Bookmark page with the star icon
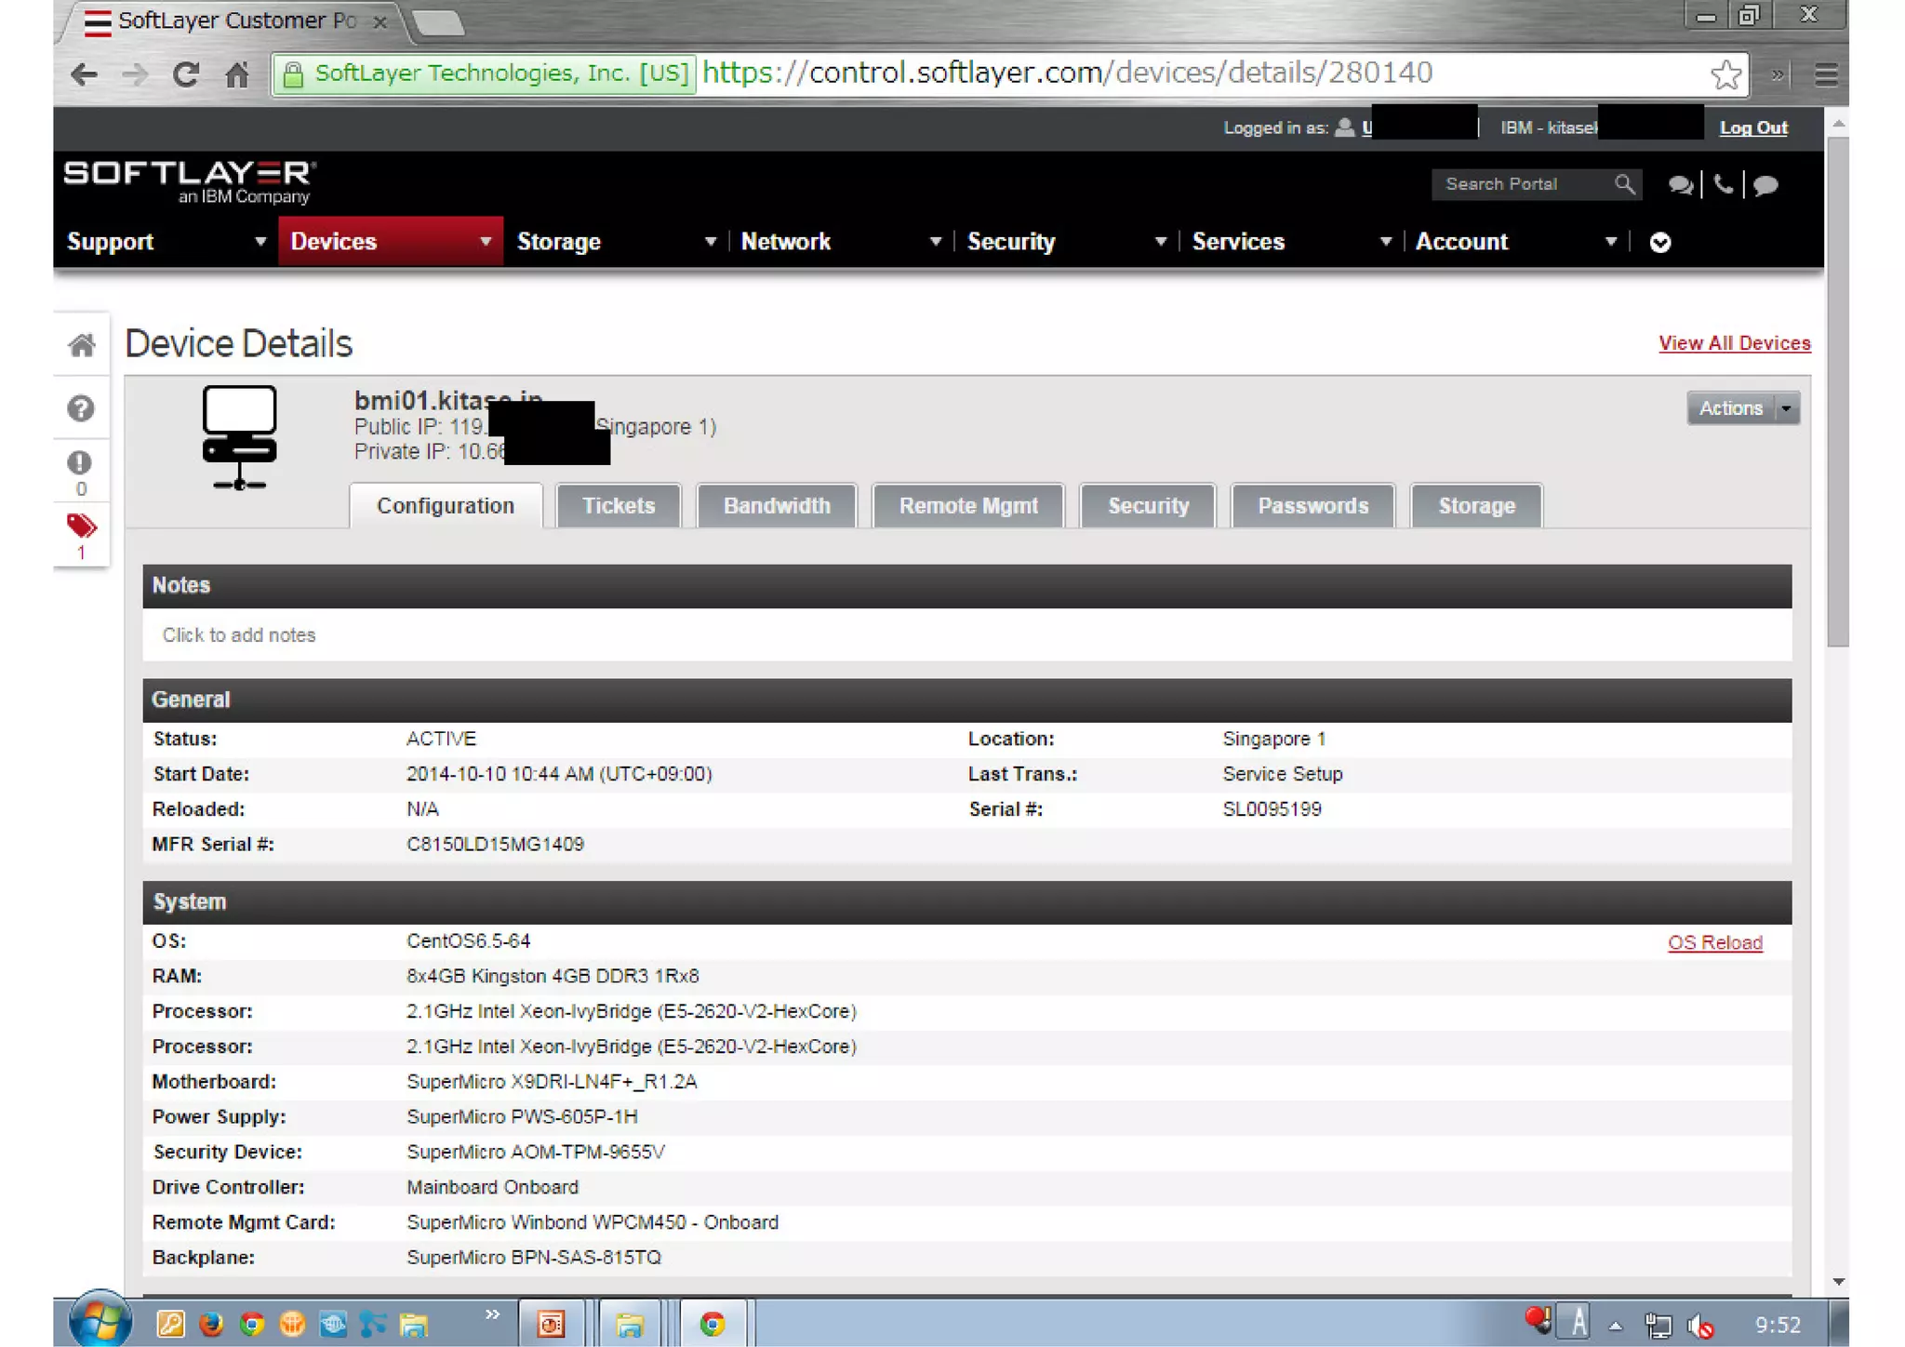 pyautogui.click(x=1725, y=74)
